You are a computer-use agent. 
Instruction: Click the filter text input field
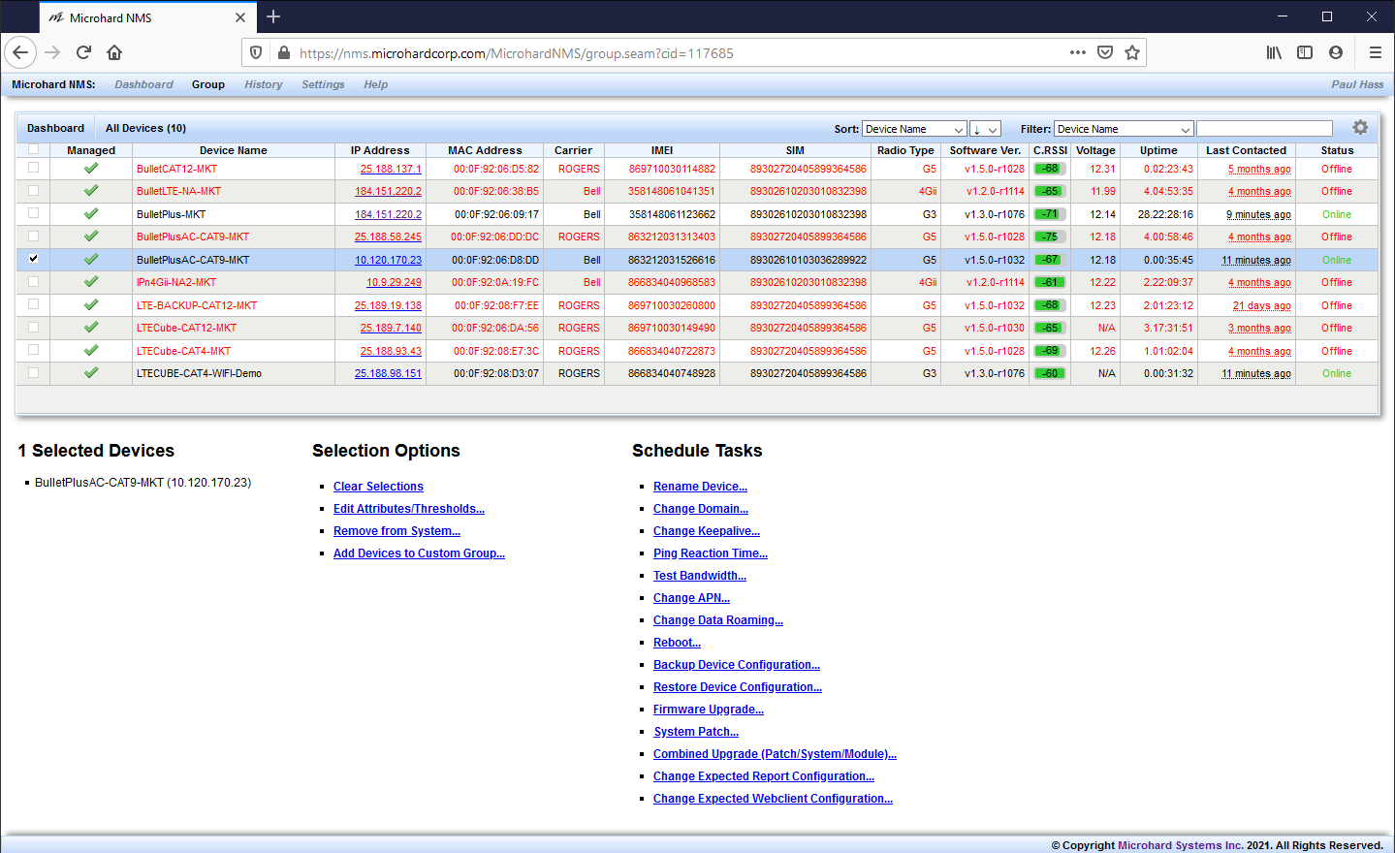[1264, 129]
